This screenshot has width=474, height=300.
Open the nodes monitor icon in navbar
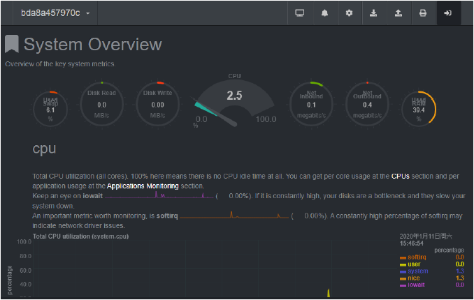click(x=300, y=13)
